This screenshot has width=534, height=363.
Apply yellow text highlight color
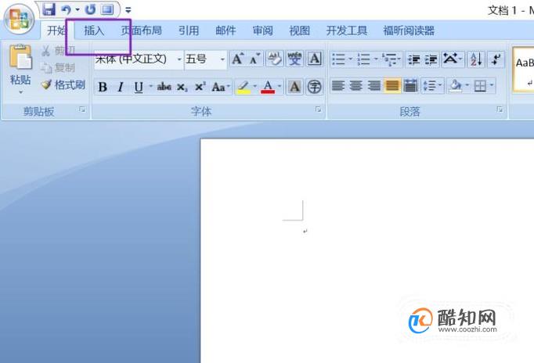pos(244,87)
